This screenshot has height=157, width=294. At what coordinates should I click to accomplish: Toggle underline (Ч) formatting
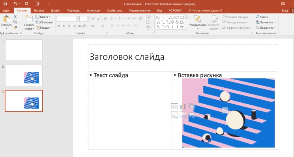point(69,26)
